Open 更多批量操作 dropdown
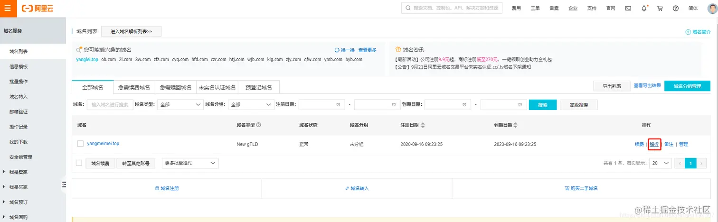718x222 pixels. pyautogui.click(x=190, y=163)
